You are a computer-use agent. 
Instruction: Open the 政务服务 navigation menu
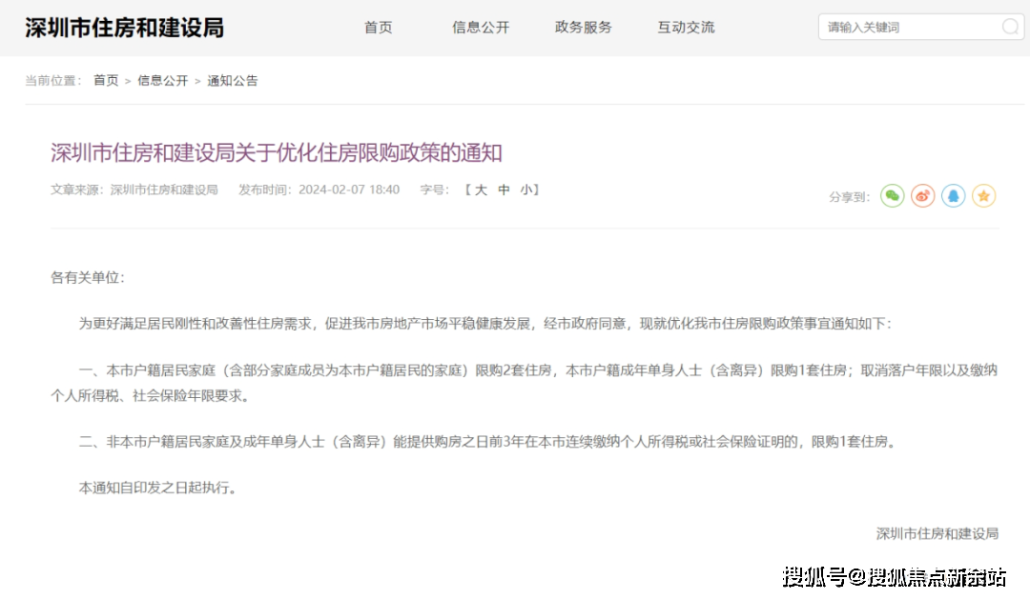point(584,27)
